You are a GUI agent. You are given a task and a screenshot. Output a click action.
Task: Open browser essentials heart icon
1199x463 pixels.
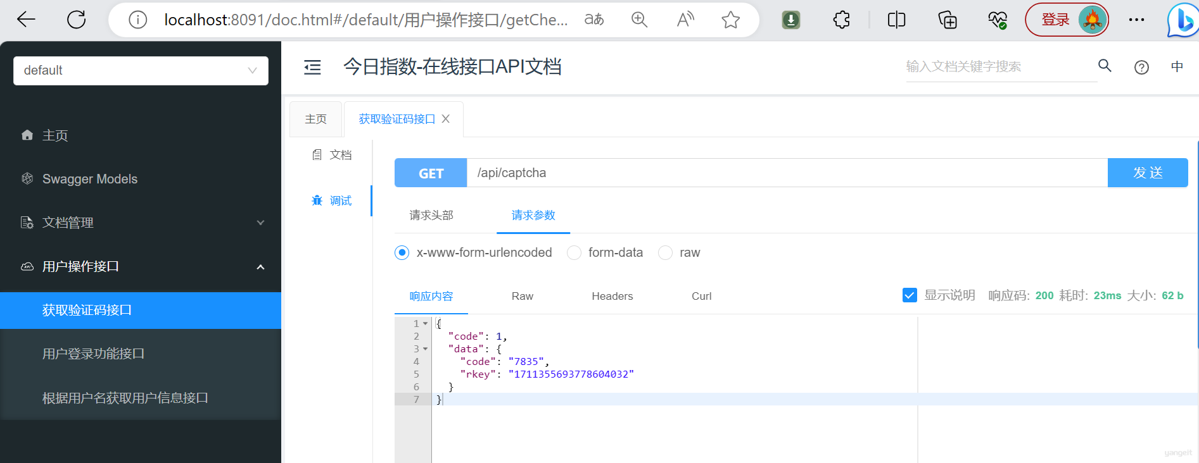998,20
